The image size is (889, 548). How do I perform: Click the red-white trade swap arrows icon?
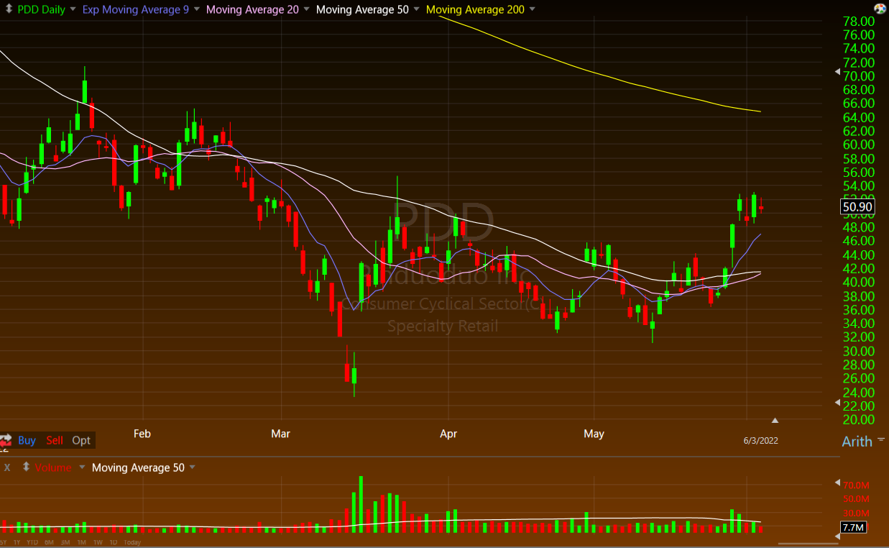click(x=6, y=439)
